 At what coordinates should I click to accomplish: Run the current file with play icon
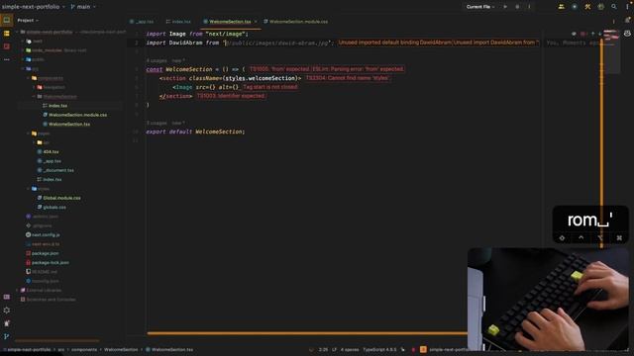click(x=505, y=7)
